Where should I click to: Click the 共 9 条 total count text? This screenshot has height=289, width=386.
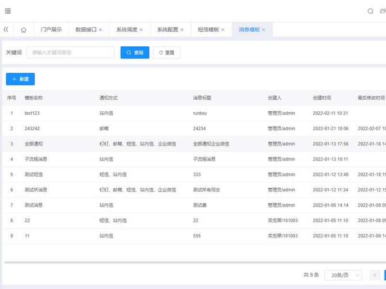click(x=311, y=275)
